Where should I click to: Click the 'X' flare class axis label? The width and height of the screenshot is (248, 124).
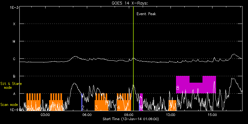click(x=14, y=24)
